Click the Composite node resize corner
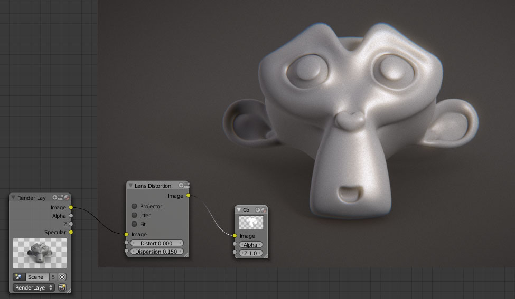Image resolution: width=515 pixels, height=299 pixels. (265, 256)
